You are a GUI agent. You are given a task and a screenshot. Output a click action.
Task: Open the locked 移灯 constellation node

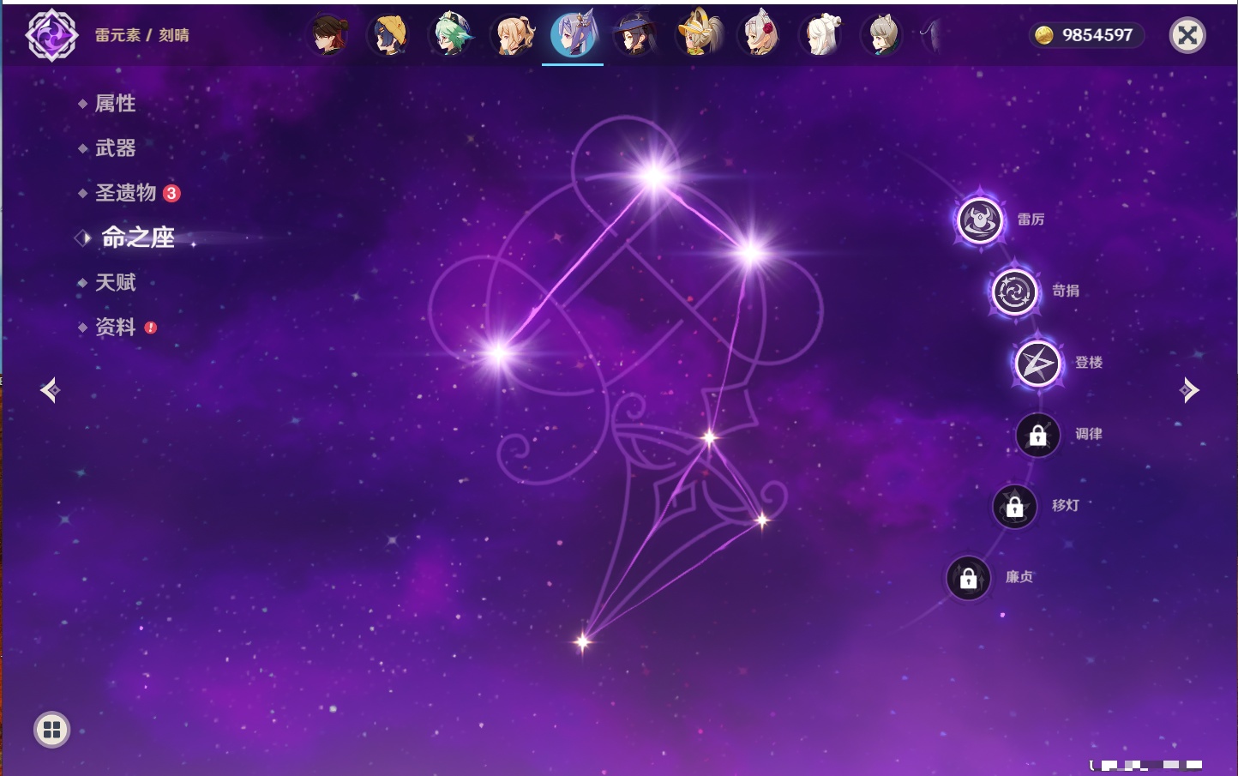[1015, 507]
